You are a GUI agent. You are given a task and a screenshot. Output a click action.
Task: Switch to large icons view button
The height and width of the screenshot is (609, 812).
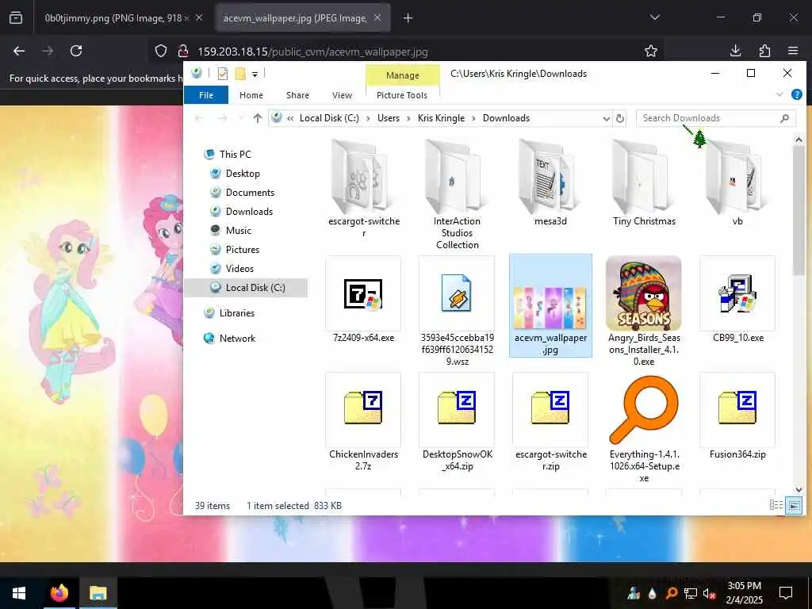tap(794, 505)
